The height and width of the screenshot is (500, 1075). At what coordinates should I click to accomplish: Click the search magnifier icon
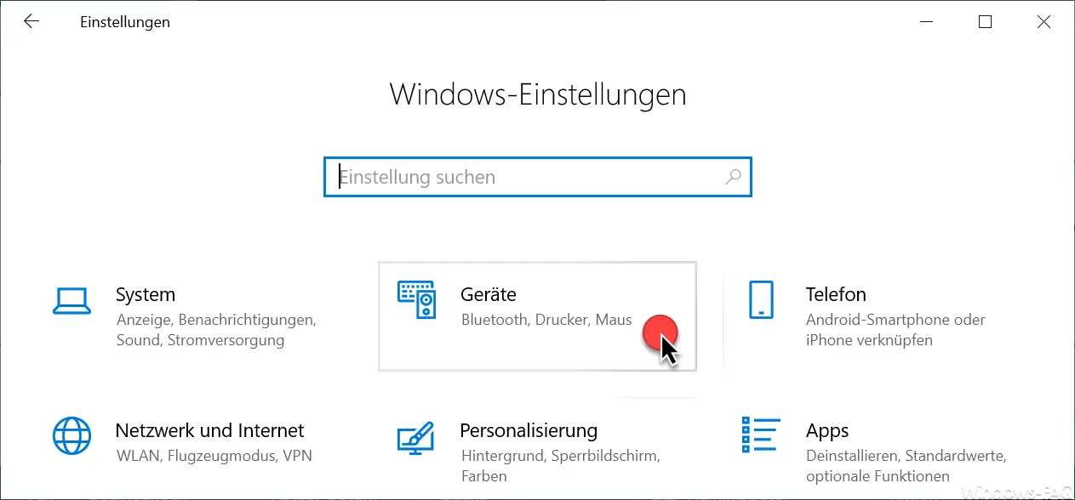click(x=733, y=177)
